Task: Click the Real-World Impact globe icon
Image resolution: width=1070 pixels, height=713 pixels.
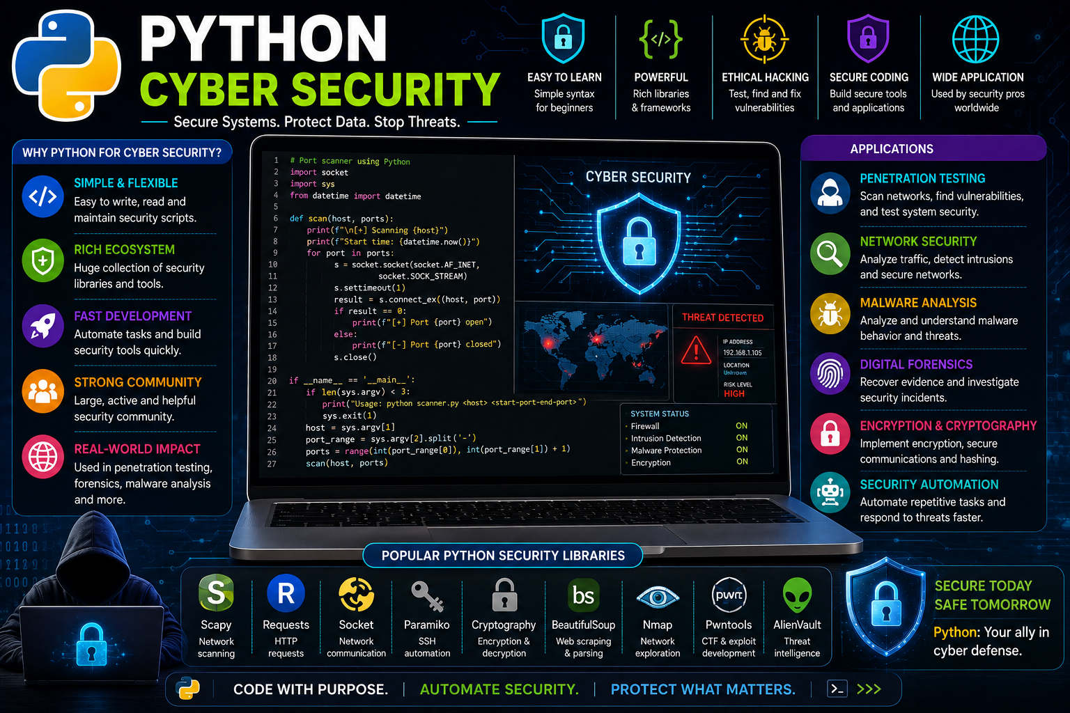Action: point(42,457)
